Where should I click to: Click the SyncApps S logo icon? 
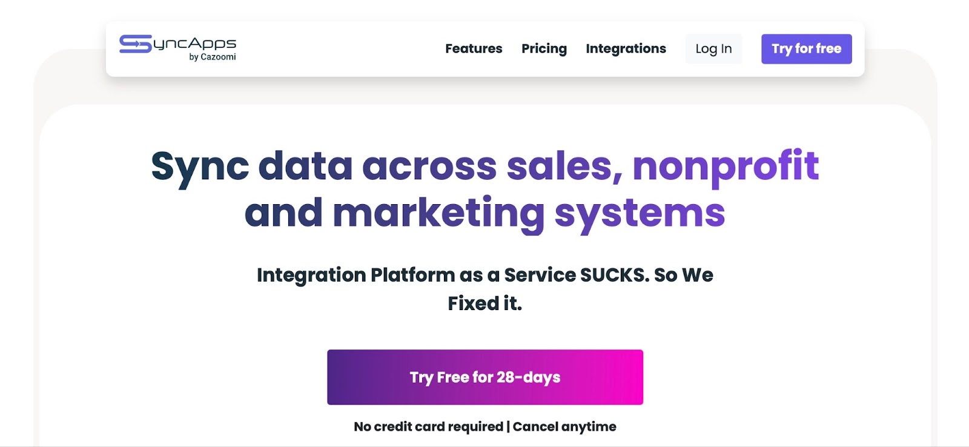(135, 44)
